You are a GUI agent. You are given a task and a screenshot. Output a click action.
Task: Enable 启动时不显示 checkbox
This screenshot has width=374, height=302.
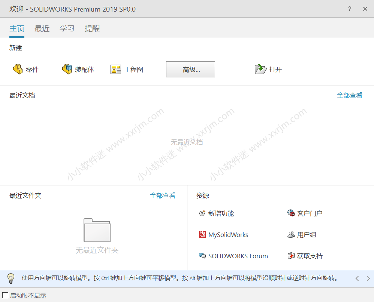pyautogui.click(x=5, y=295)
